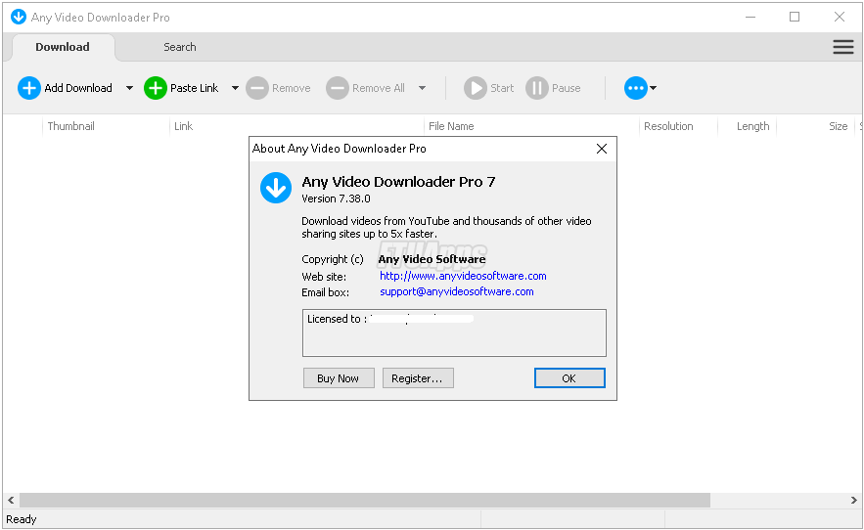
Task: Close the main Any Video Downloader Pro window
Action: [x=840, y=17]
